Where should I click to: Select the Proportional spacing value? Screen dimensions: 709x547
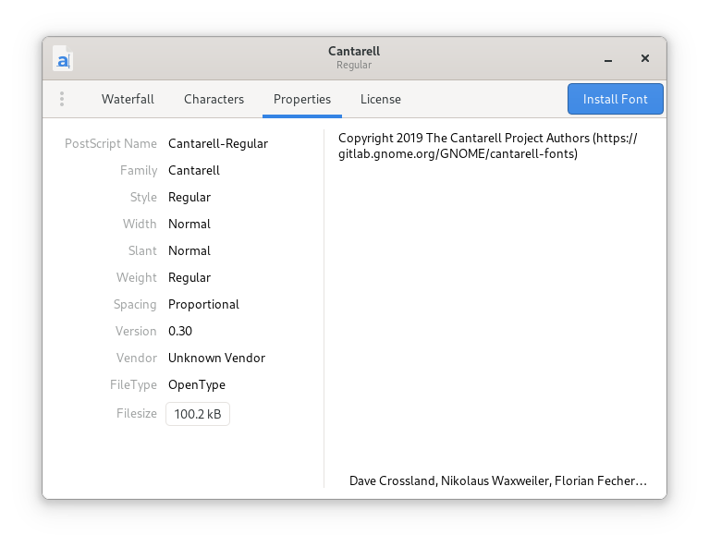(x=203, y=304)
